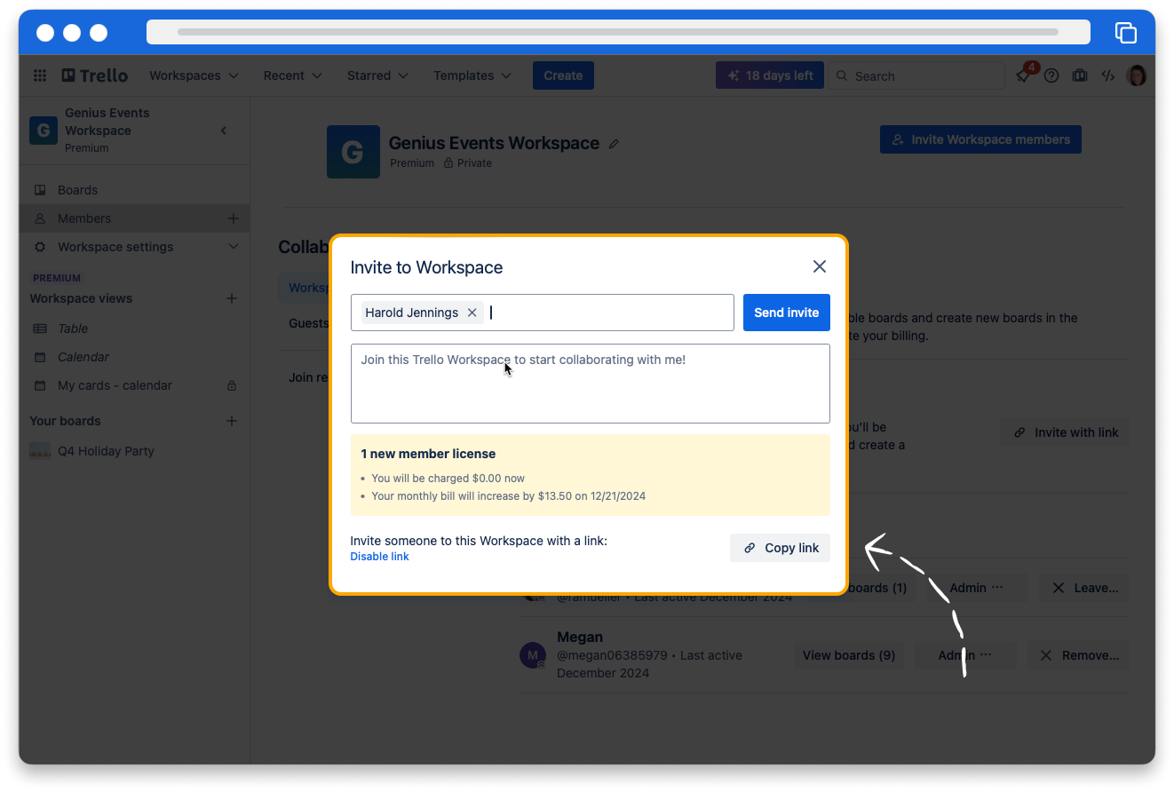
Task: Click Invite Workspace members
Action: [980, 139]
